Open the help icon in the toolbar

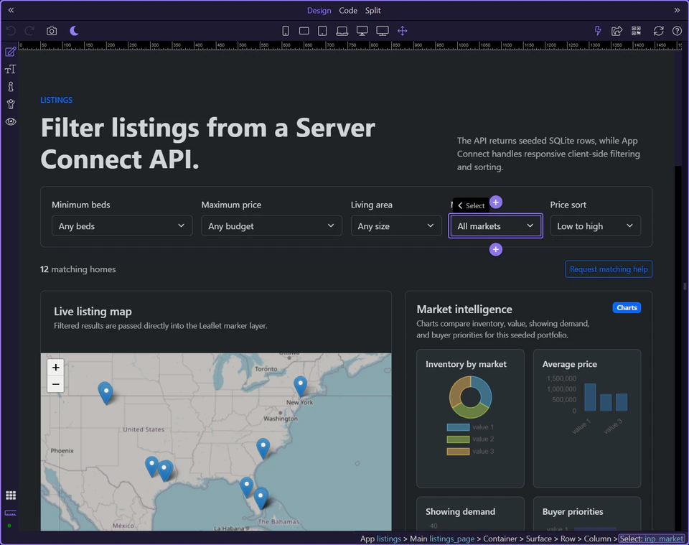tap(676, 31)
